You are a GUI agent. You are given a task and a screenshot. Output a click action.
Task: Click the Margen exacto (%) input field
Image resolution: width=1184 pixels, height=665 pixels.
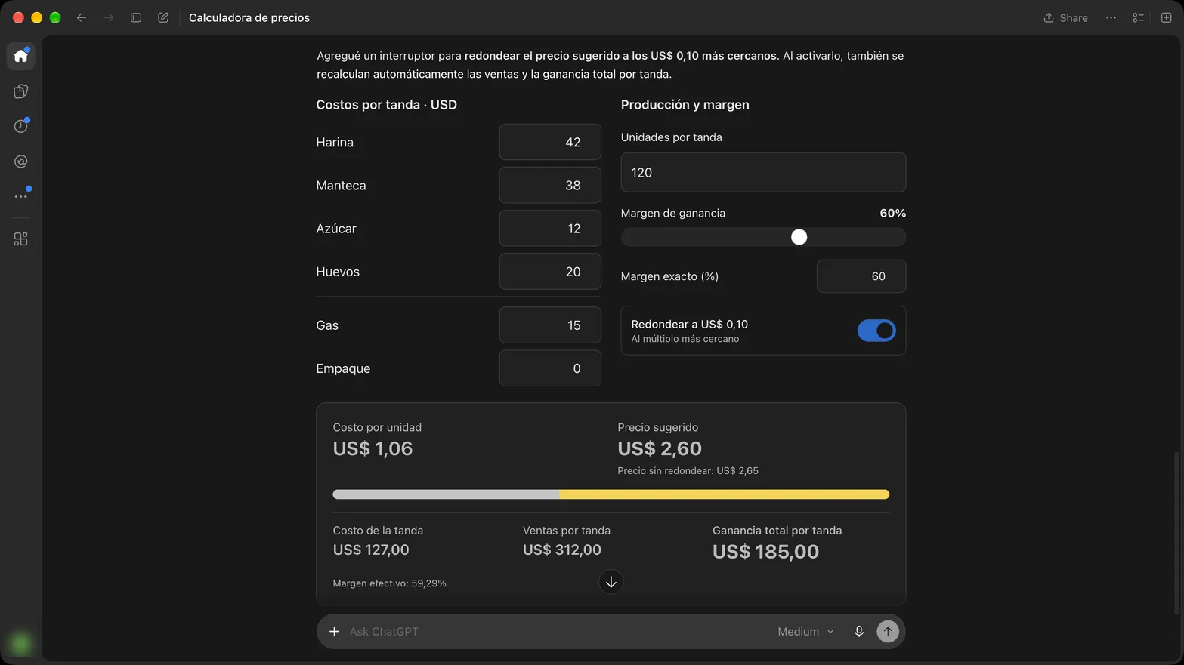(861, 276)
